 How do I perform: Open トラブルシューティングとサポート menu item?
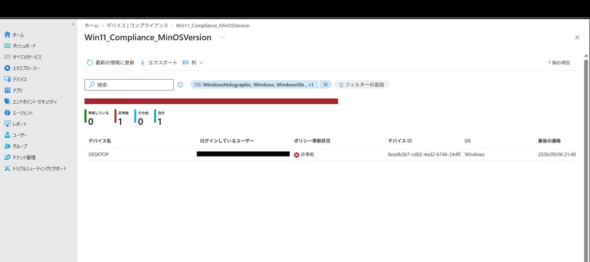38,169
